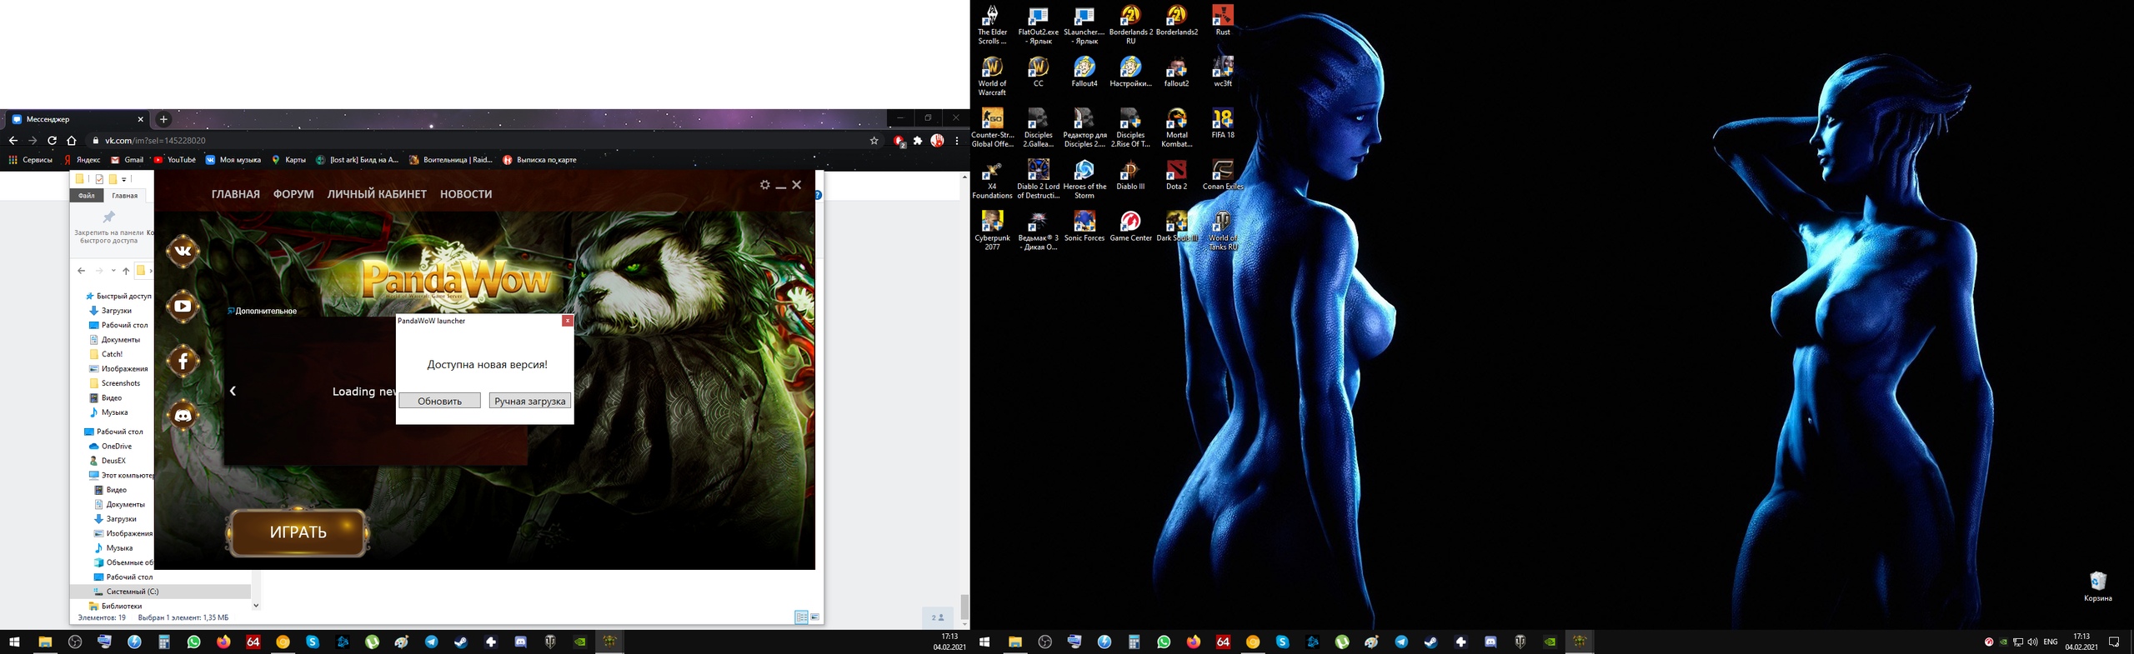This screenshot has height=654, width=2134.
Task: Open Chrome three-dot menu
Action: 957,141
